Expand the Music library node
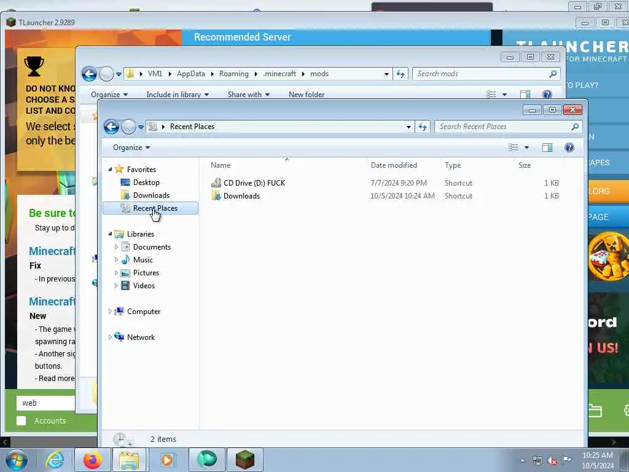 coord(116,260)
